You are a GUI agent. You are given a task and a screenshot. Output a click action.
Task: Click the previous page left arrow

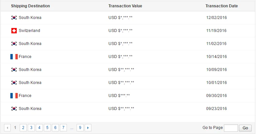pos(7,128)
